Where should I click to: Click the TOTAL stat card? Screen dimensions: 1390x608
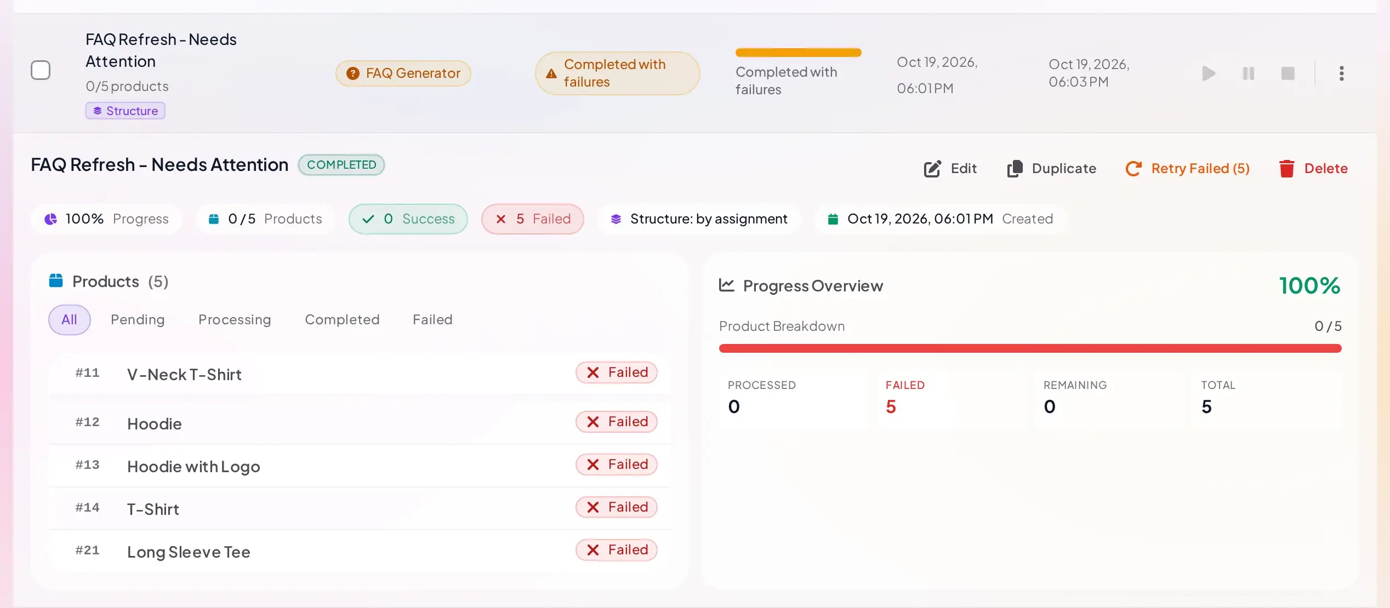click(1267, 399)
